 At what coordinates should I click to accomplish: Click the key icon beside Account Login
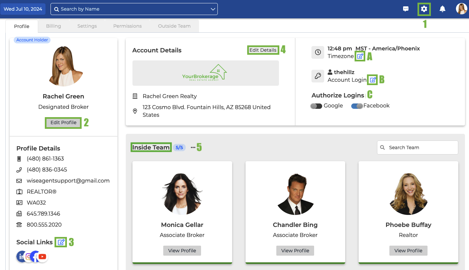pyautogui.click(x=318, y=76)
